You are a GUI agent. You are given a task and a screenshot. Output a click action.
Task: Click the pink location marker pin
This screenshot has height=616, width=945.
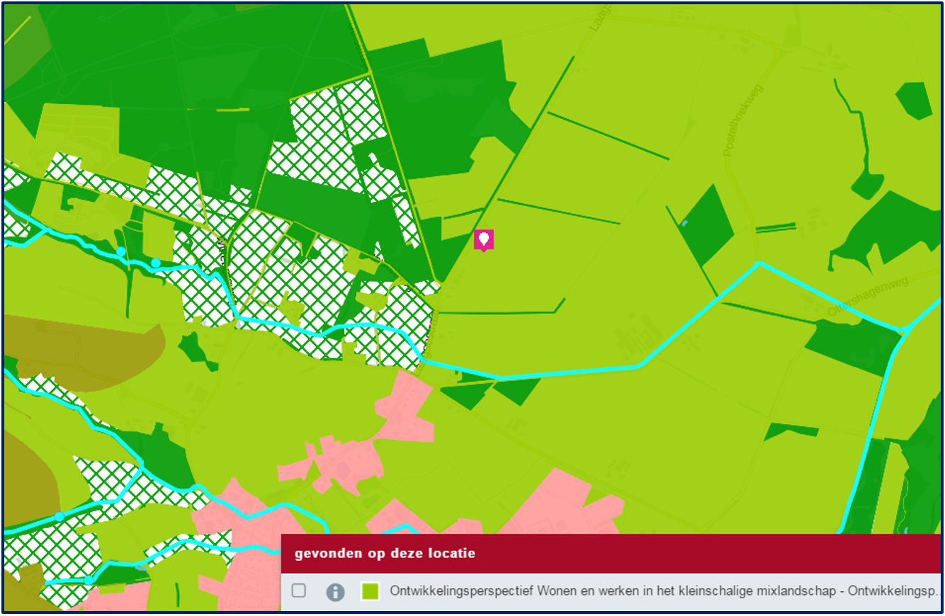coord(484,241)
